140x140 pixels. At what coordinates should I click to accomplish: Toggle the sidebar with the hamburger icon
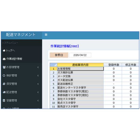[x=46, y=35]
